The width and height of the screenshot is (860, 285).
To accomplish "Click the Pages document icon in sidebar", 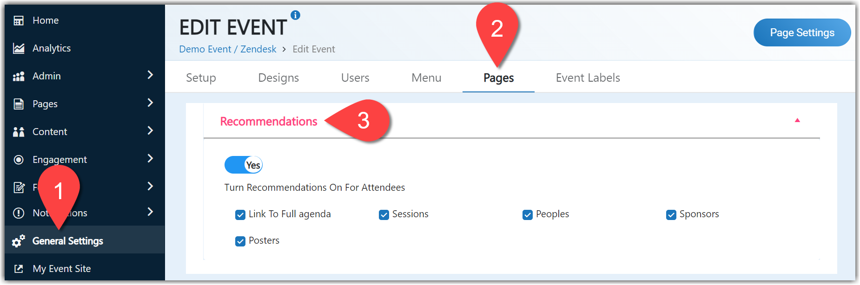I will point(19,104).
